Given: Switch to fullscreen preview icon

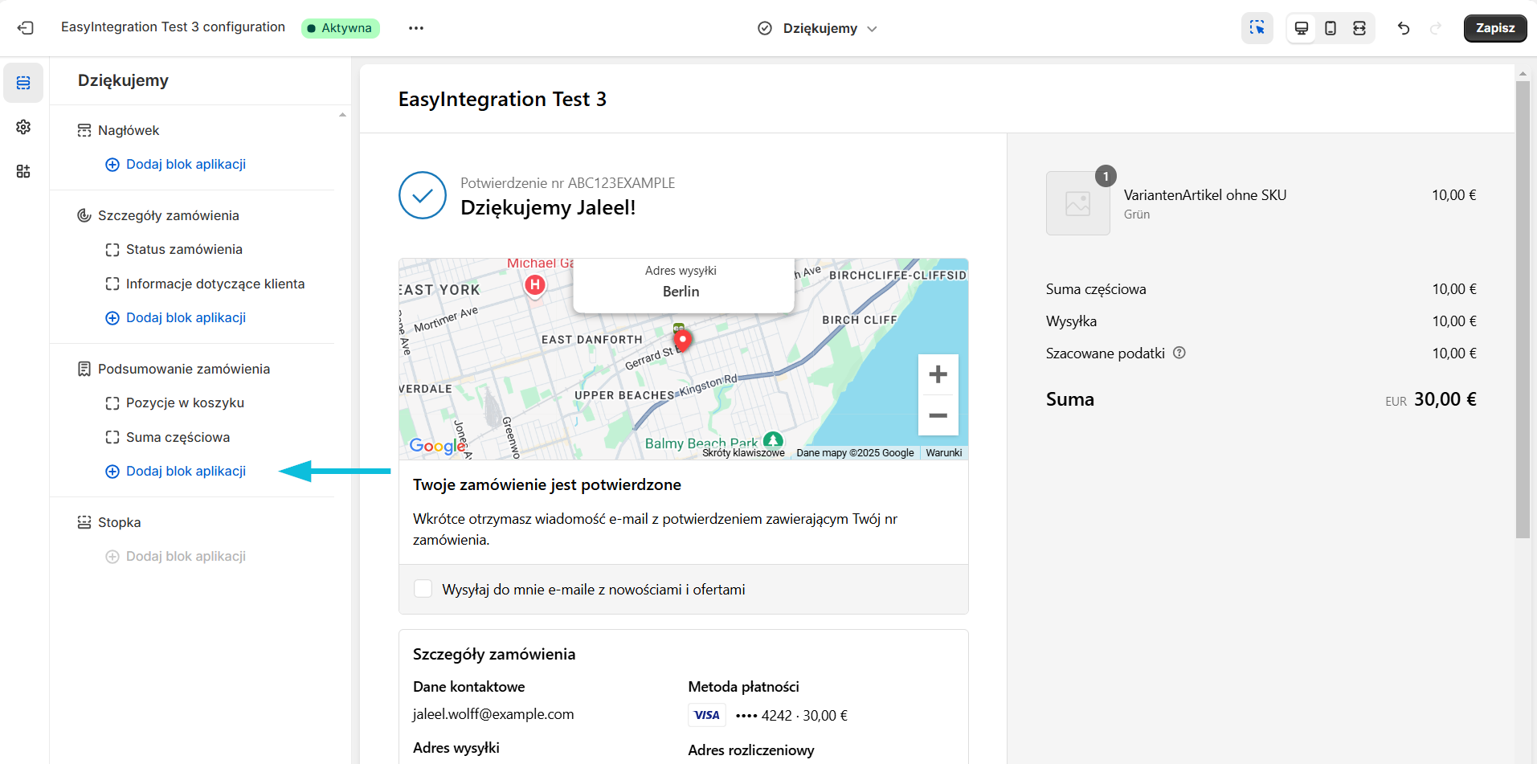Looking at the screenshot, I should 1359,28.
